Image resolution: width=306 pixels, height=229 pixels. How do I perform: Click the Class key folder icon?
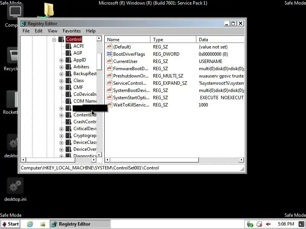tap(68, 81)
